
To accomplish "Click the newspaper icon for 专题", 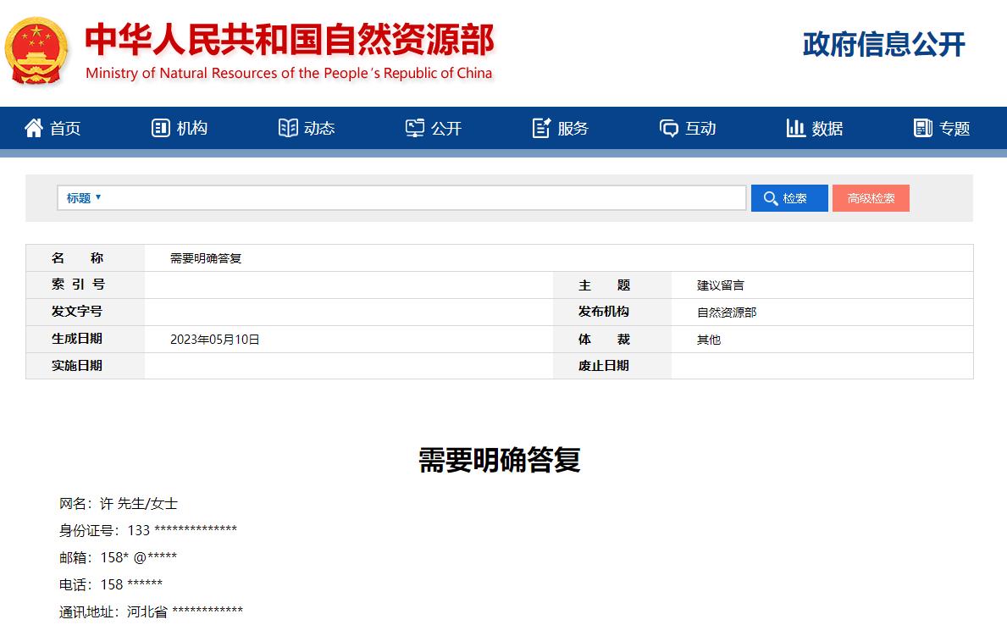I will (923, 128).
